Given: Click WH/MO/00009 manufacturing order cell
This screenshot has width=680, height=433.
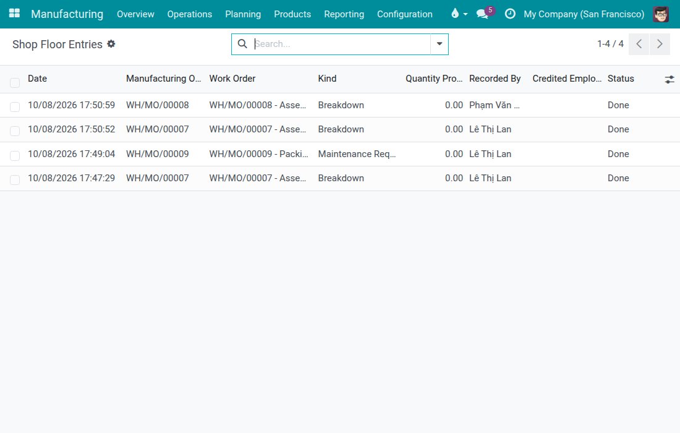Looking at the screenshot, I should (x=158, y=154).
